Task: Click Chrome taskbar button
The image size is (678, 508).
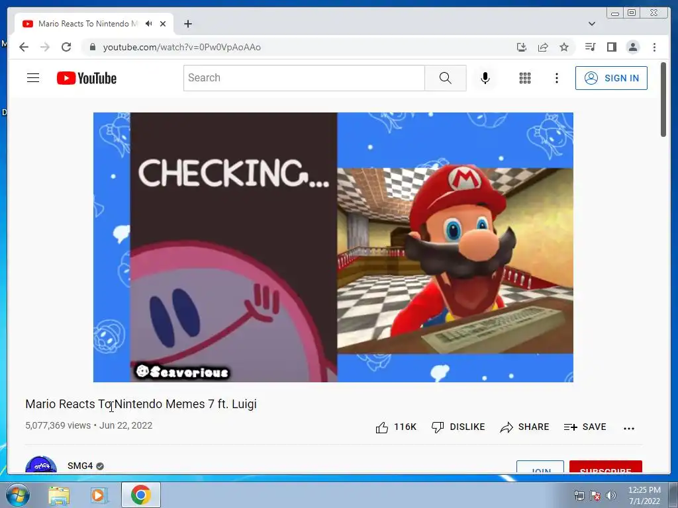Action: click(x=141, y=495)
